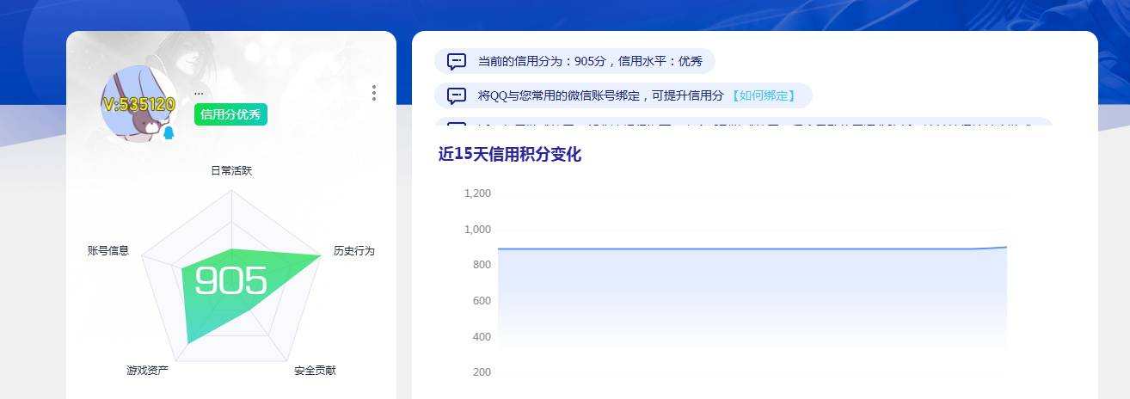This screenshot has width=1130, height=399.
Task: Click the 1,000 y-axis label
Action: [x=477, y=230]
